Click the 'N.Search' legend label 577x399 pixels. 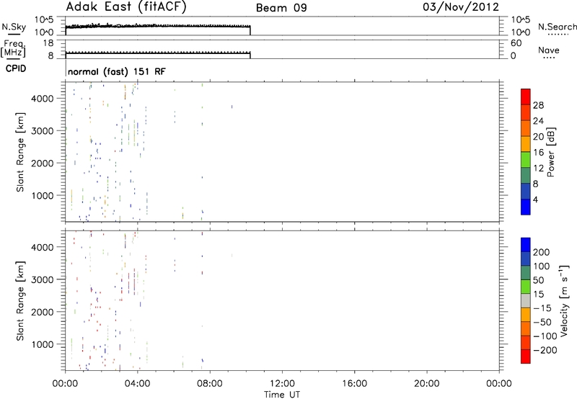(x=557, y=27)
